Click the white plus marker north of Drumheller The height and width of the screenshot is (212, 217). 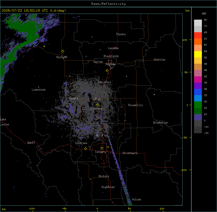point(154,94)
